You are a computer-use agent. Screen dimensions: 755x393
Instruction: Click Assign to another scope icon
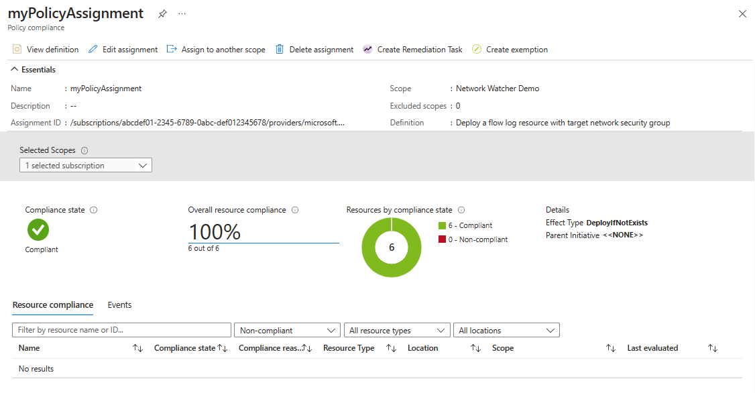172,50
